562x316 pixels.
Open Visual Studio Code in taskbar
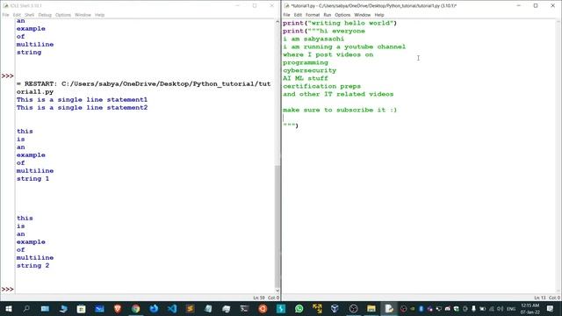point(172,308)
